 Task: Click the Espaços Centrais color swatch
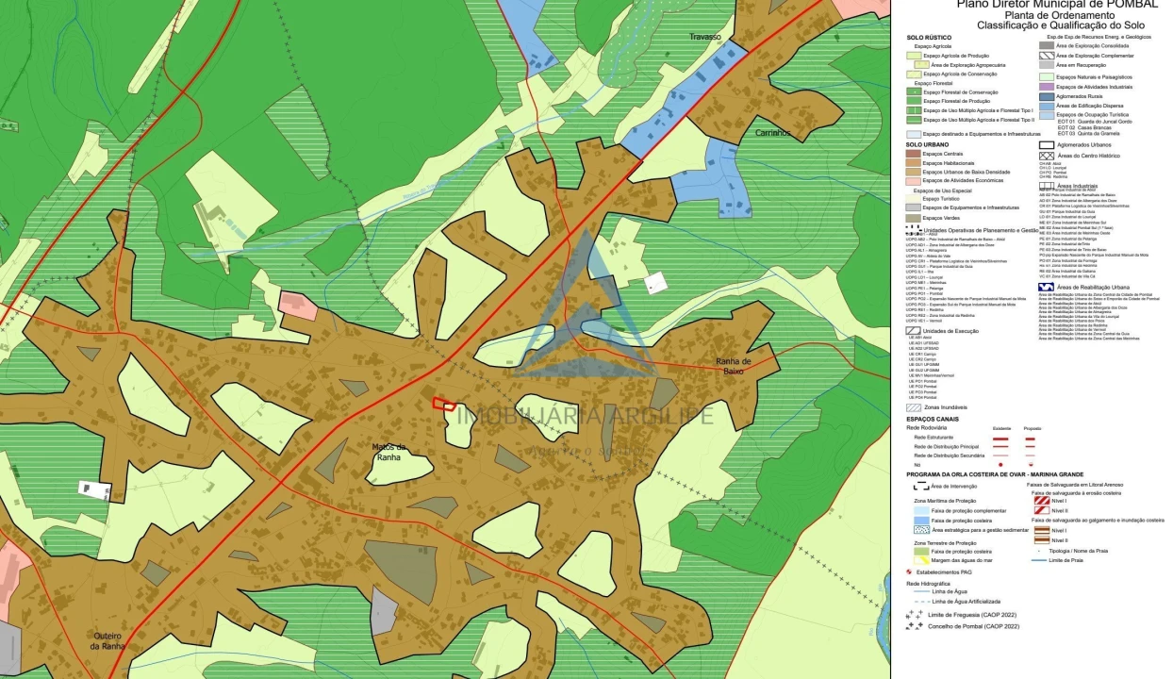[913, 154]
